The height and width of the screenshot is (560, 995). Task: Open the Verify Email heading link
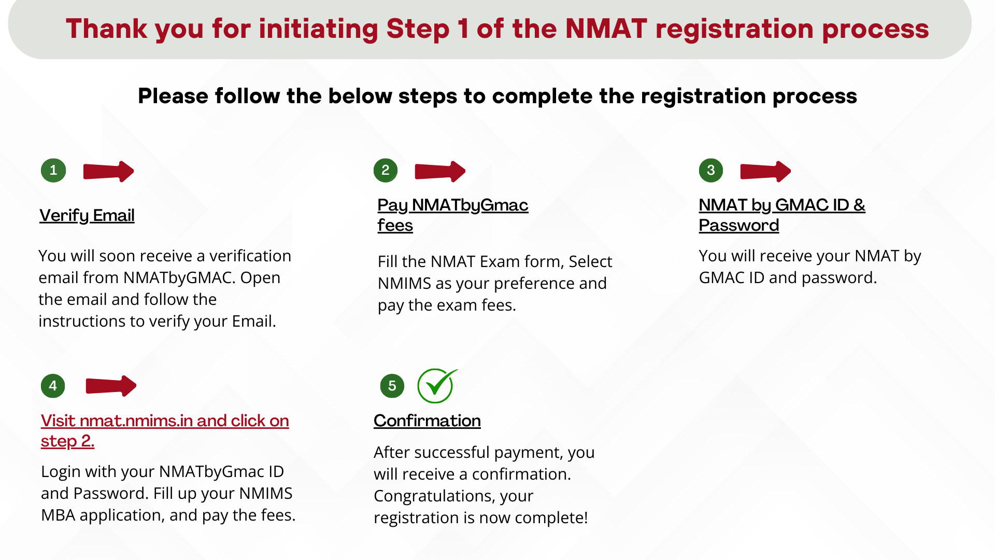tap(87, 215)
